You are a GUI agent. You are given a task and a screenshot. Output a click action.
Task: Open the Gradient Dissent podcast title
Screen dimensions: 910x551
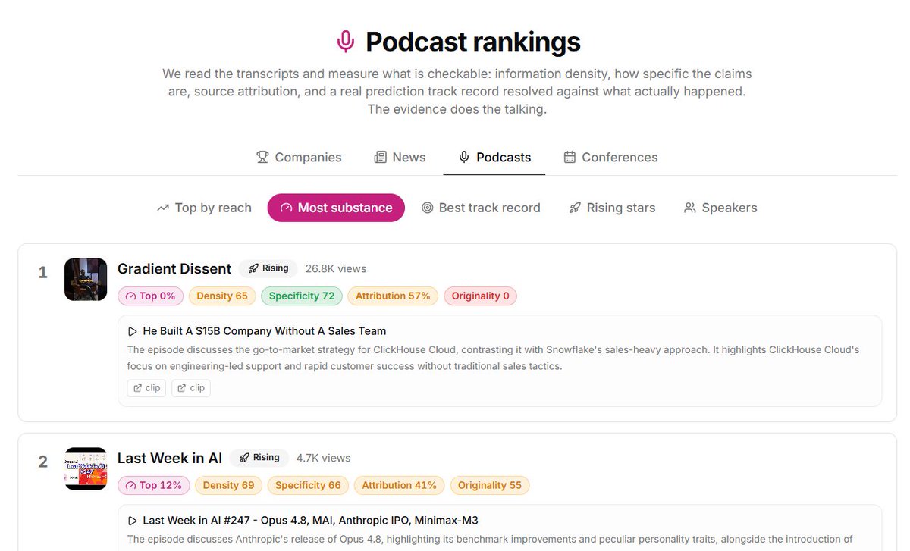(x=174, y=268)
